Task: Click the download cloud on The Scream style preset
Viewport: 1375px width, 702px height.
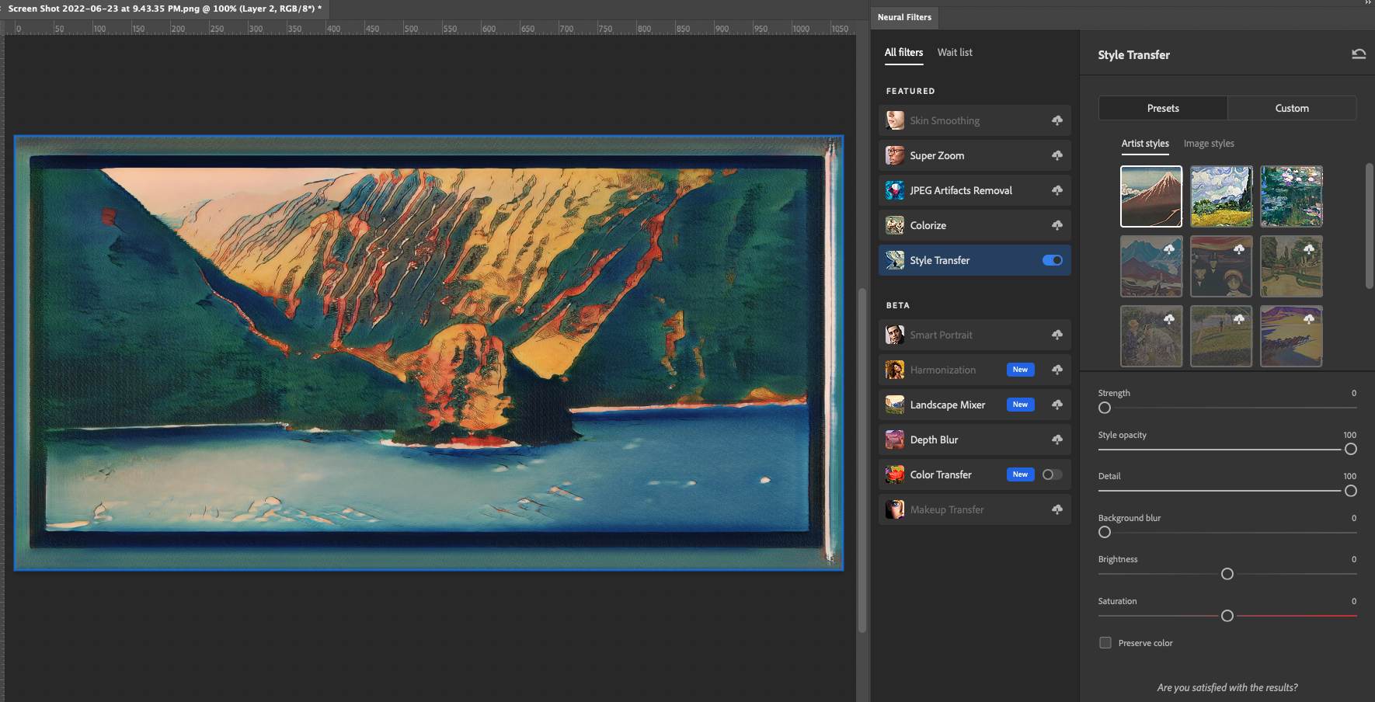Action: coord(1239,249)
